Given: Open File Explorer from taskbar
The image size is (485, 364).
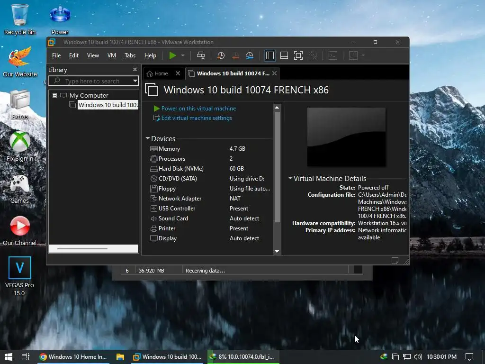Looking at the screenshot, I should click(120, 357).
